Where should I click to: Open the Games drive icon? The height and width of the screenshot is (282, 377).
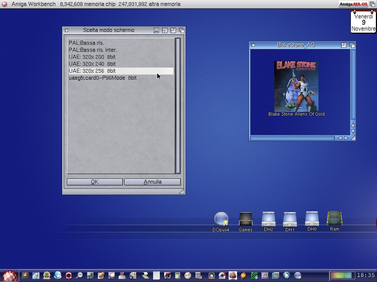pos(245,219)
